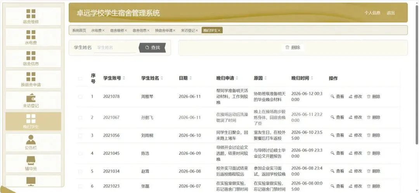
Task: Check the row for 周雅琴
Action: tap(80, 97)
